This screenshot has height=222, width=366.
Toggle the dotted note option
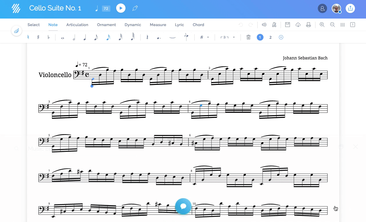pyautogui.click(x=159, y=38)
